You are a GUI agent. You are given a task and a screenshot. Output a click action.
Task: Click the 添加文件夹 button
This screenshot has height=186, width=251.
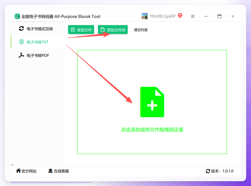pos(113,30)
